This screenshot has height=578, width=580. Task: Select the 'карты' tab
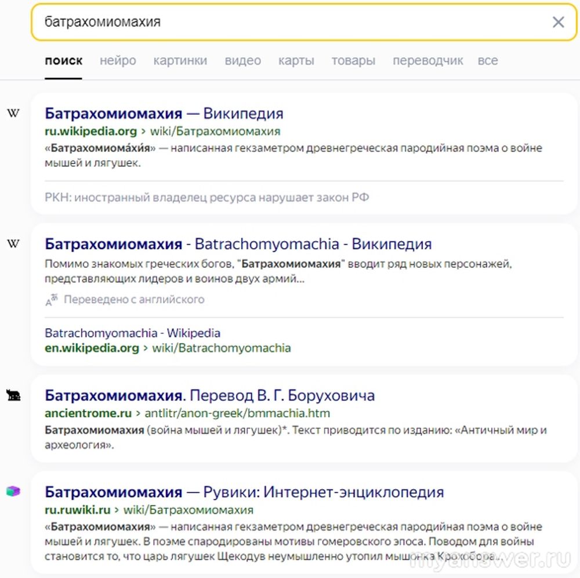tap(296, 61)
